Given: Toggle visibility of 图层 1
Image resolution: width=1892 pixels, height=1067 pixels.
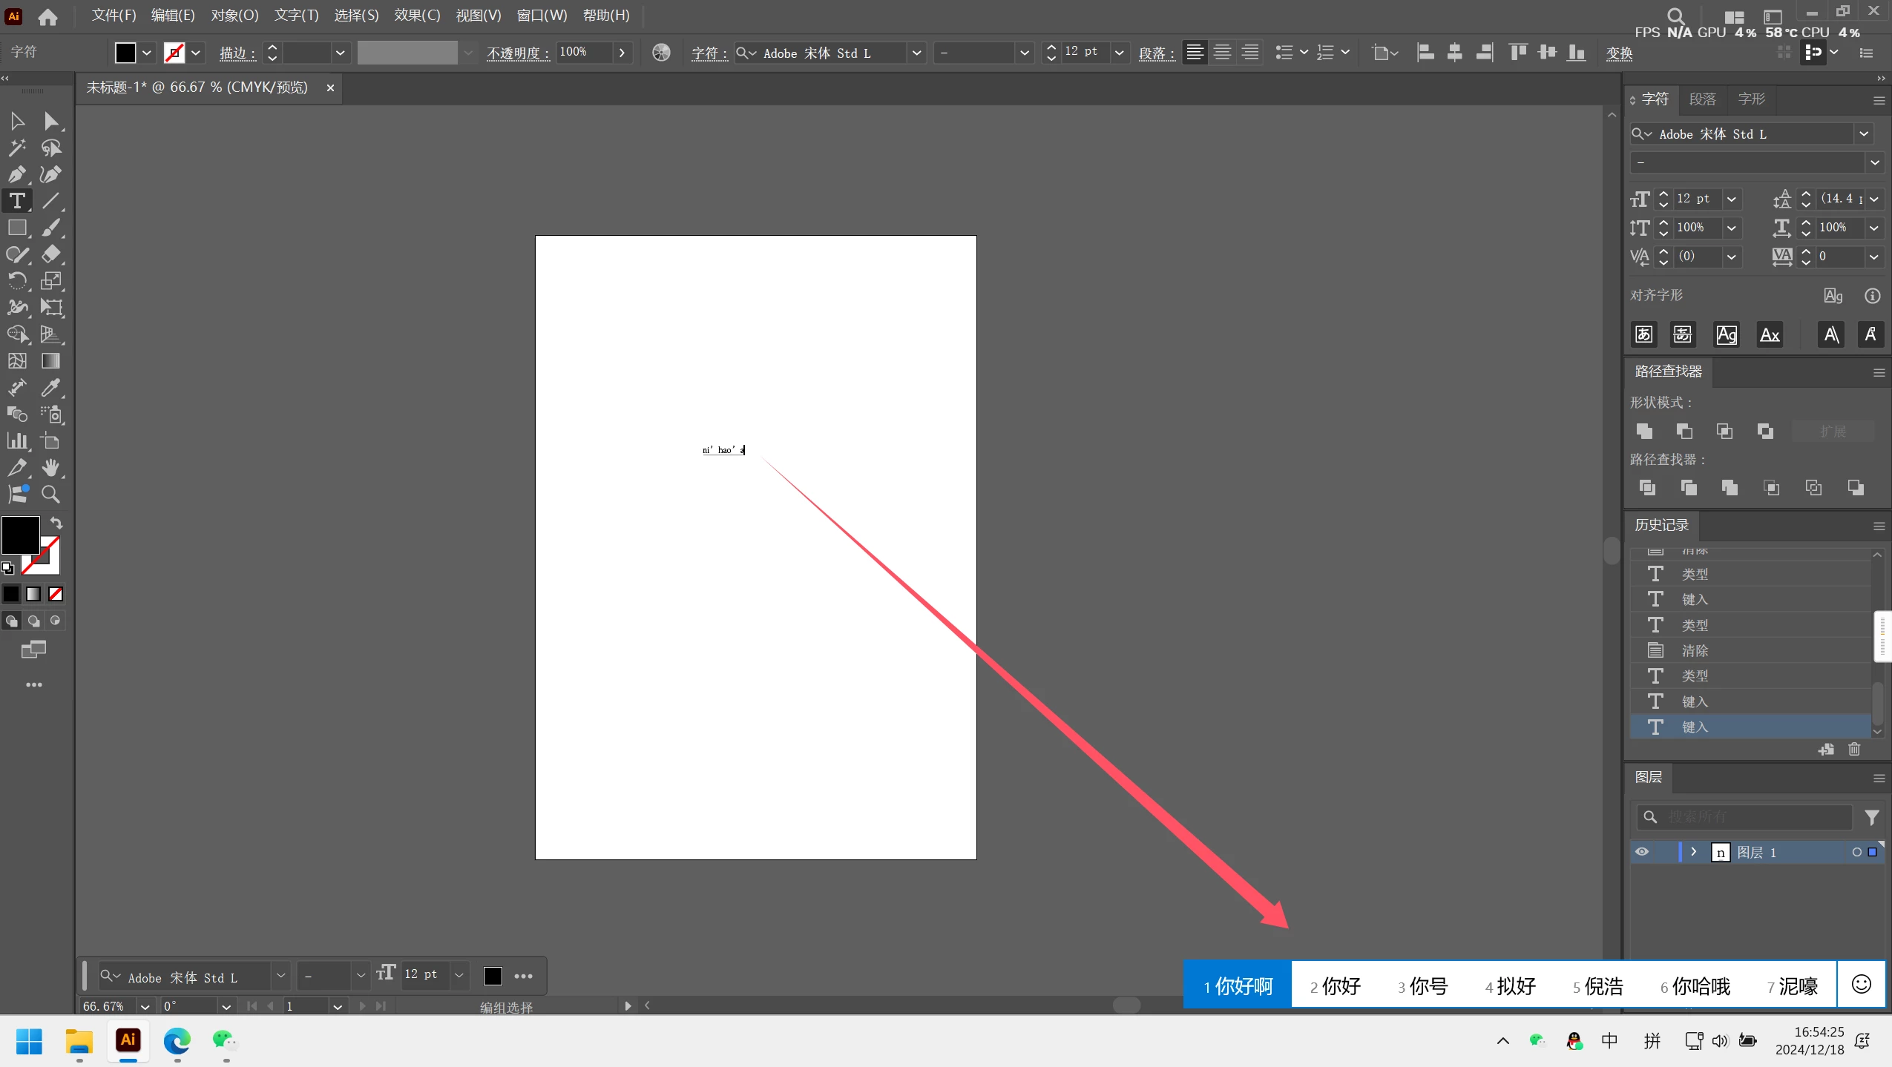Looking at the screenshot, I should point(1642,852).
